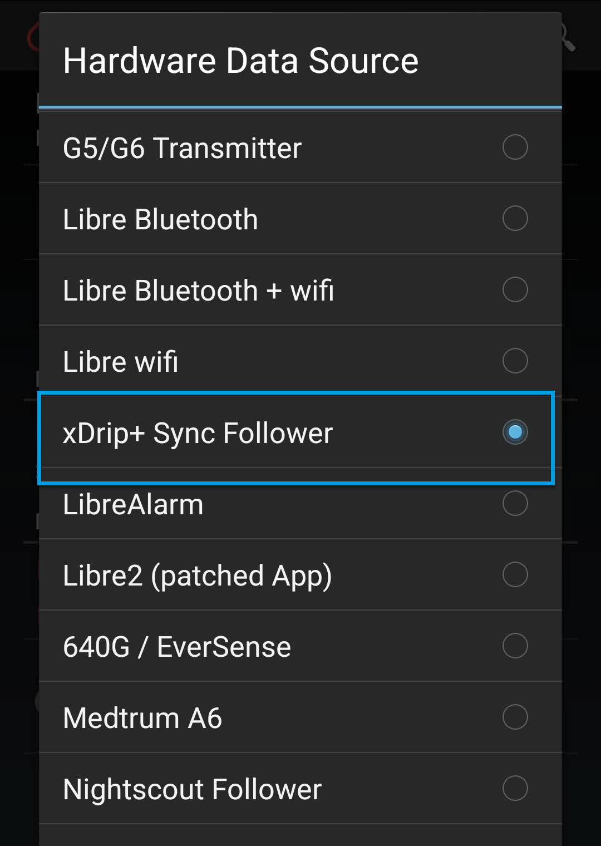This screenshot has height=846, width=601.
Task: Select the Libre wifi radio button
Action: click(514, 361)
